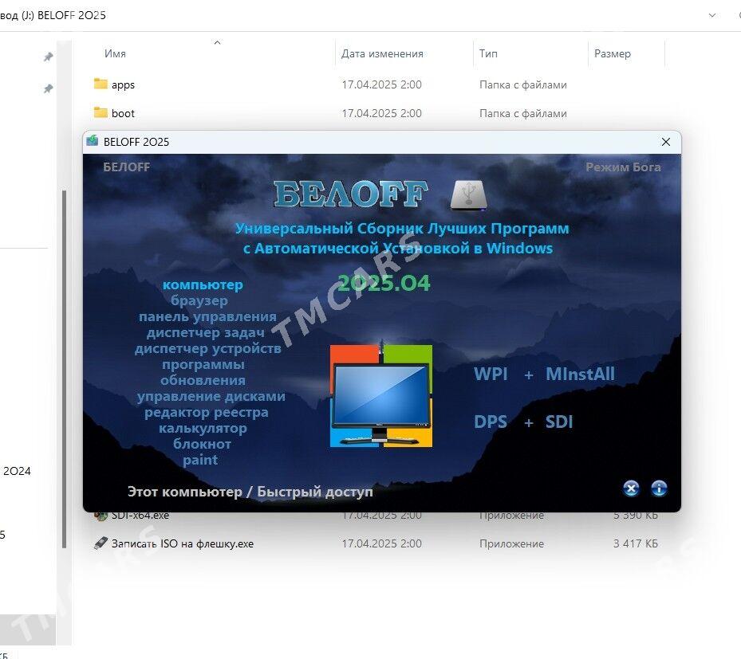The width and height of the screenshot is (741, 659).
Task: Open обновления from the launcher list
Action: click(203, 380)
